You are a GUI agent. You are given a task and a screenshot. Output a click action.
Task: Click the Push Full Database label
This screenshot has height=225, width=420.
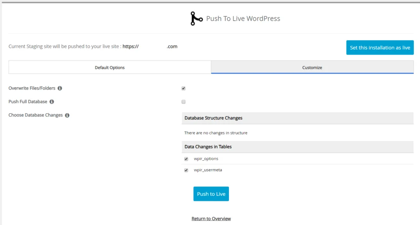[x=28, y=102]
